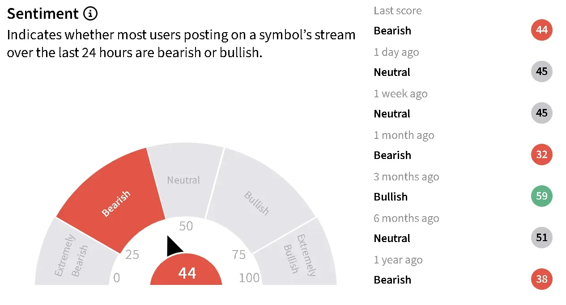The image size is (566, 305).
Task: Click the red 44 last score badge
Action: 542,30
